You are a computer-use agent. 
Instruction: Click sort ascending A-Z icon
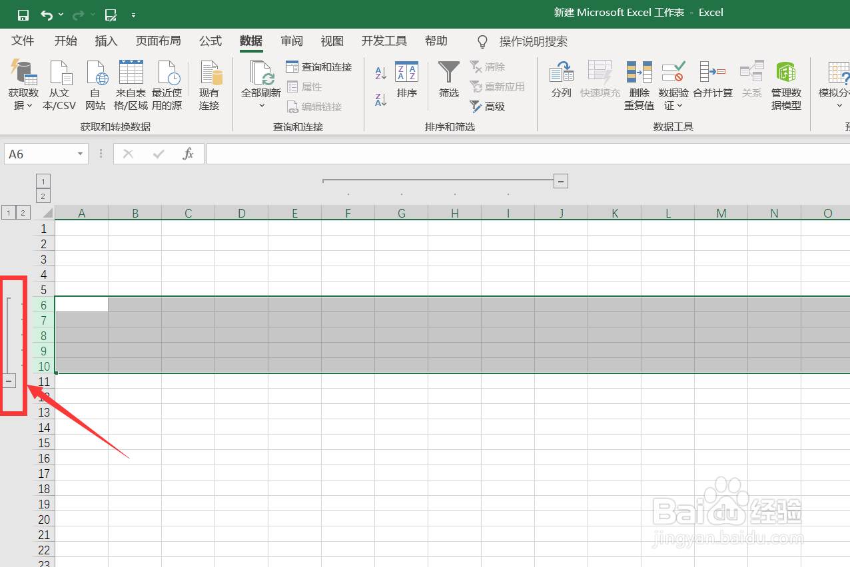tap(381, 73)
